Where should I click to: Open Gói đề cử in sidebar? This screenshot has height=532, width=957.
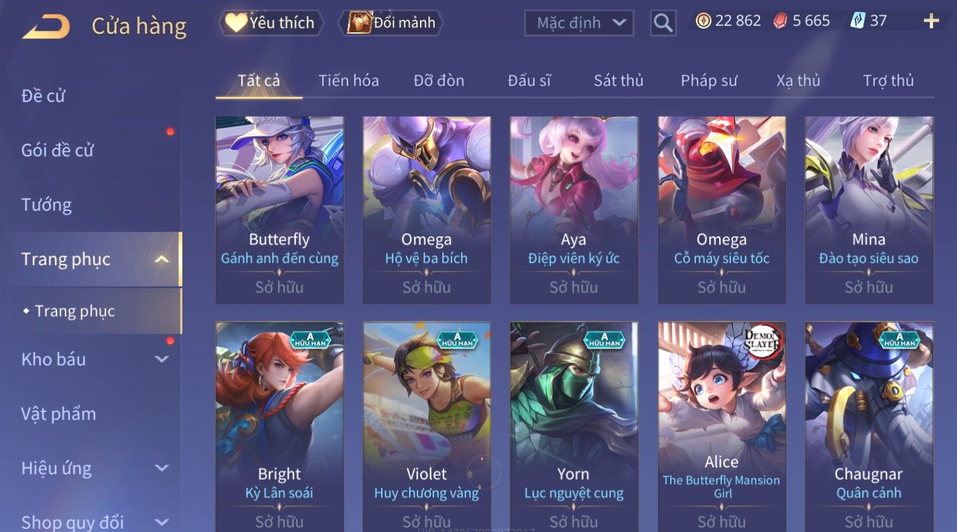[x=57, y=150]
